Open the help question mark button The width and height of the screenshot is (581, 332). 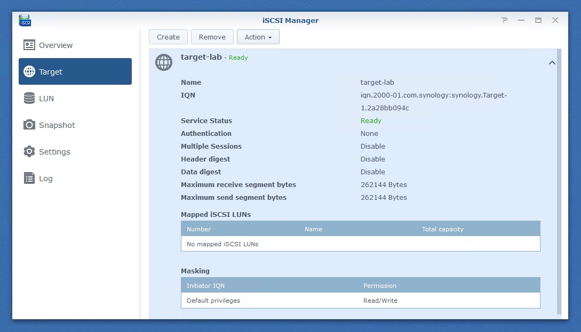(x=504, y=20)
